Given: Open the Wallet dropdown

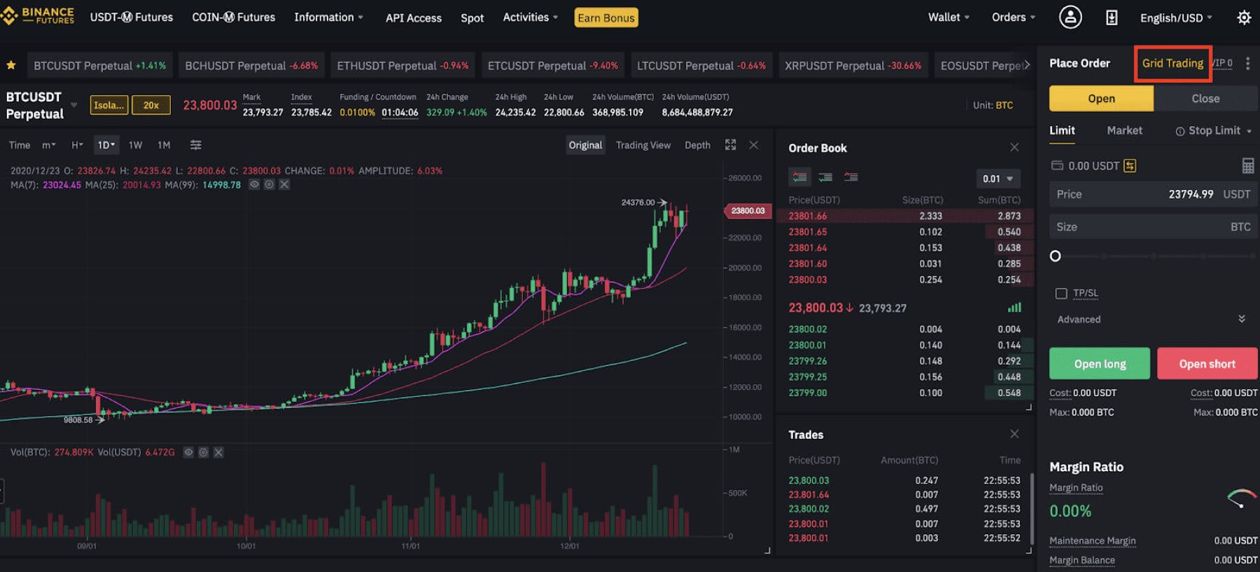Looking at the screenshot, I should 948,17.
